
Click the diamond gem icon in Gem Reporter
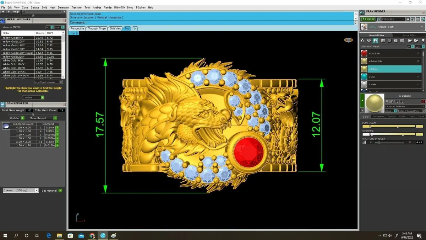(x=6, y=126)
